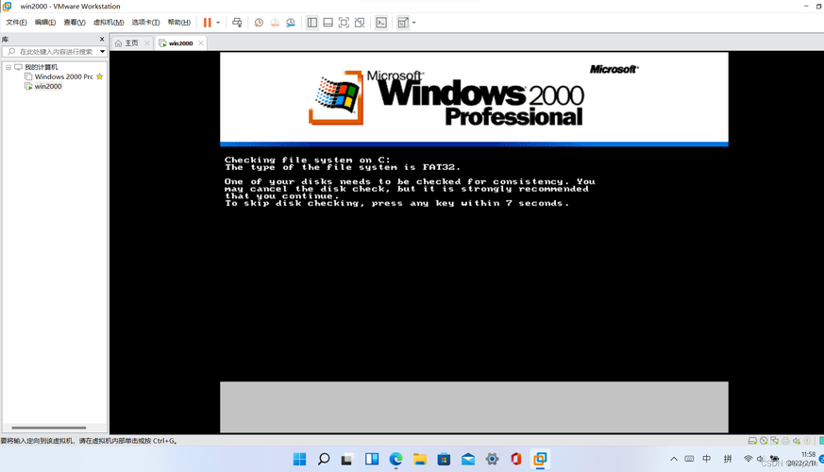Open the 查看(V) menu

click(75, 23)
